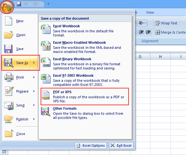Viewport: 186px width, 155px height.
Task: Click Undo arrow in Quick Access Toolbar
Action: [x=25, y=4]
